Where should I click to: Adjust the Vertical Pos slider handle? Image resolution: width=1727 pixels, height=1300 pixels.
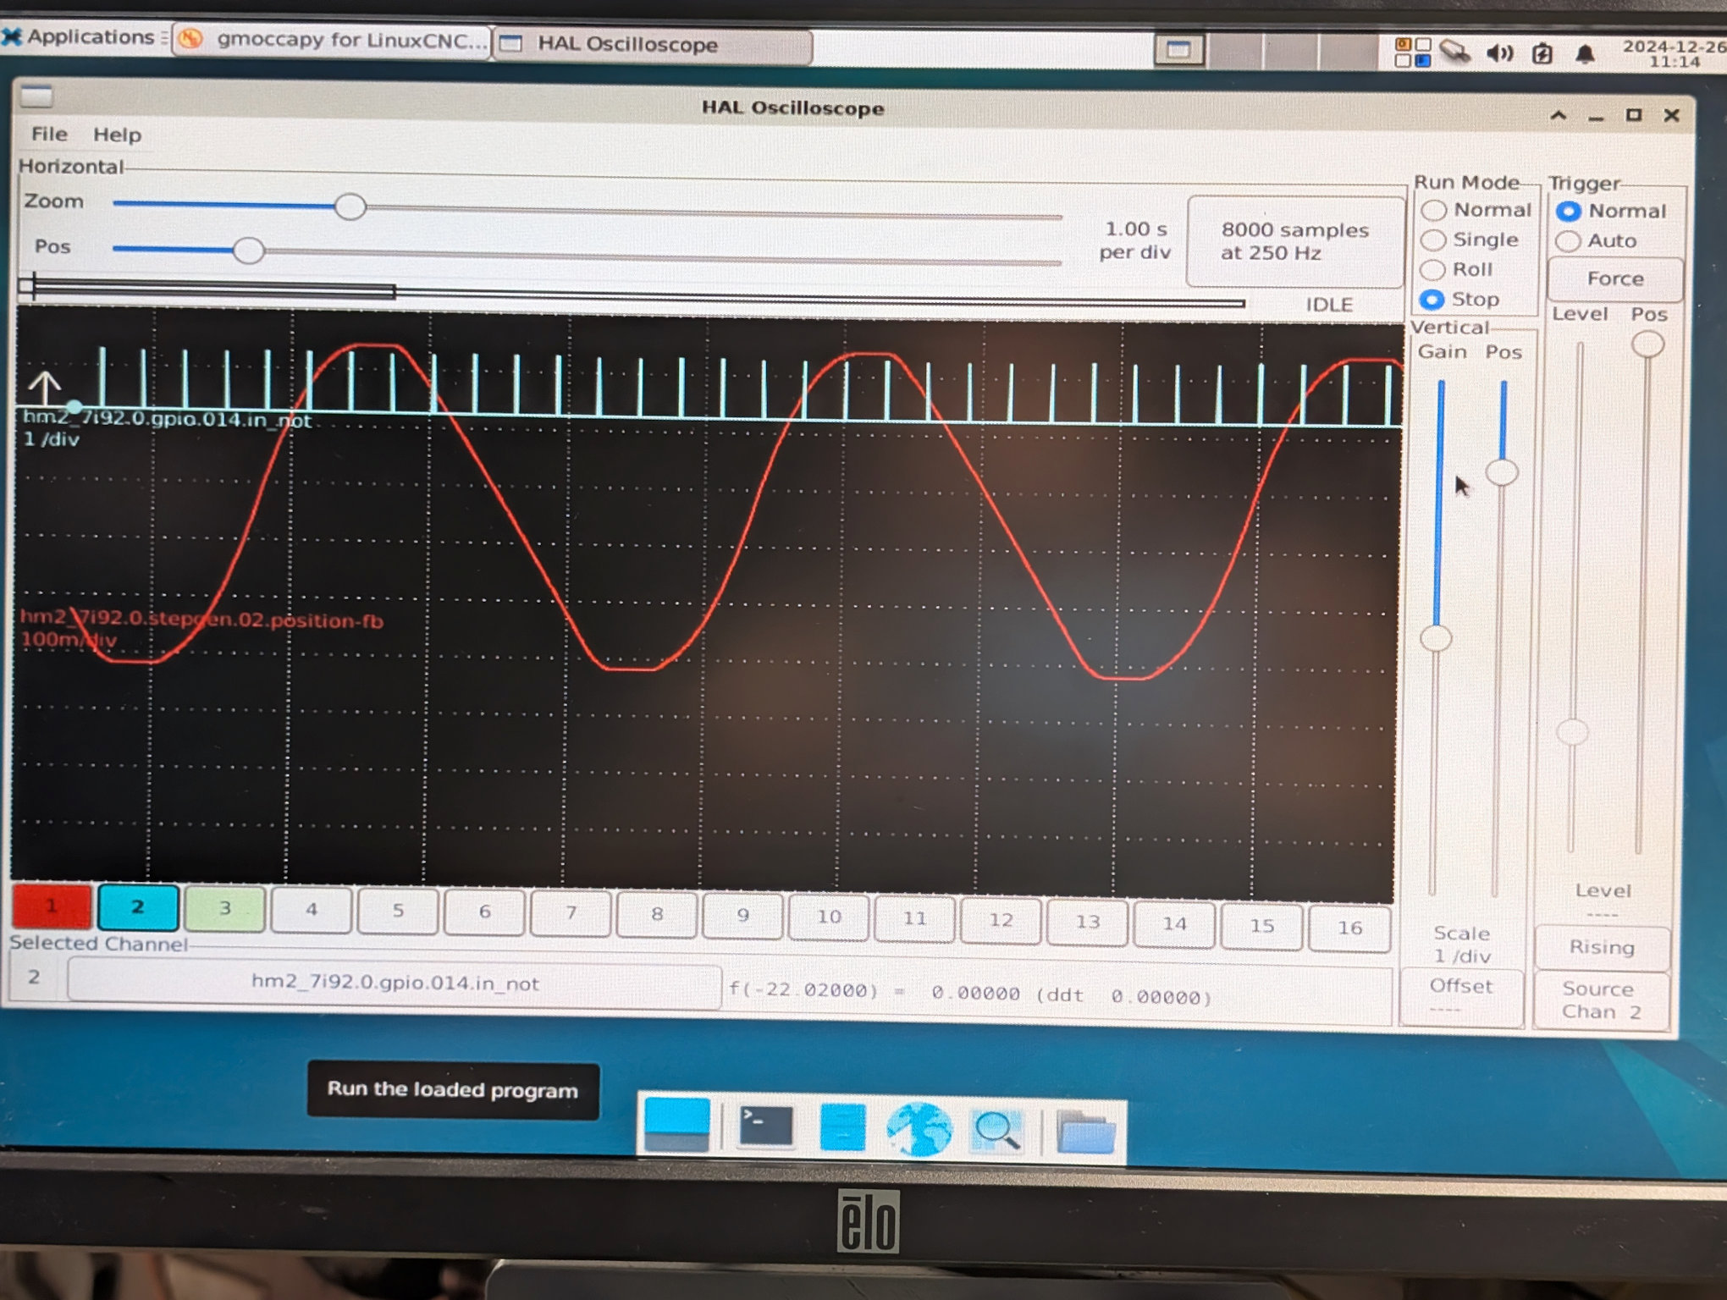[x=1502, y=472]
